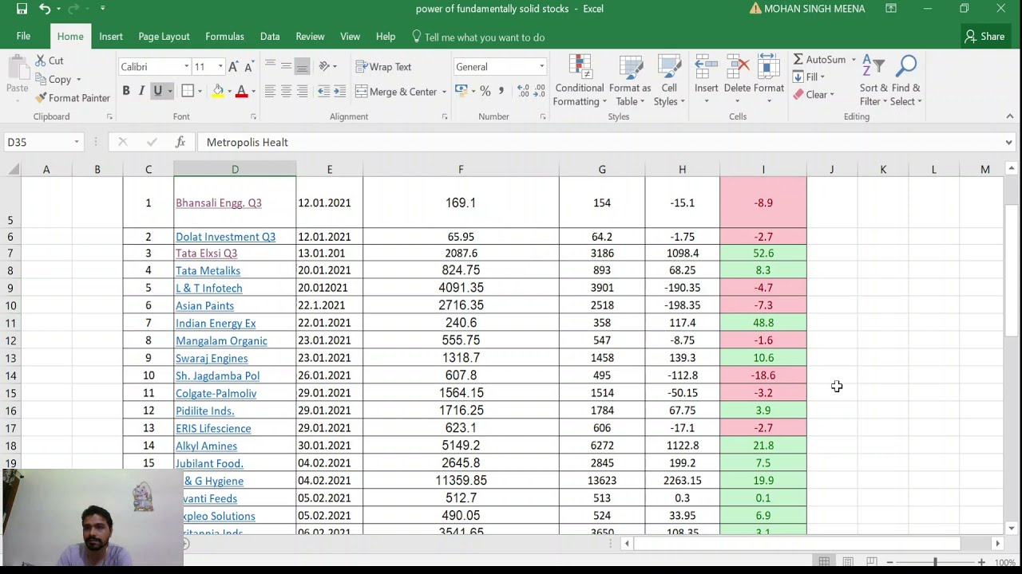This screenshot has height=574, width=1022.
Task: Apply red Font Color to the text
Action: [242, 91]
